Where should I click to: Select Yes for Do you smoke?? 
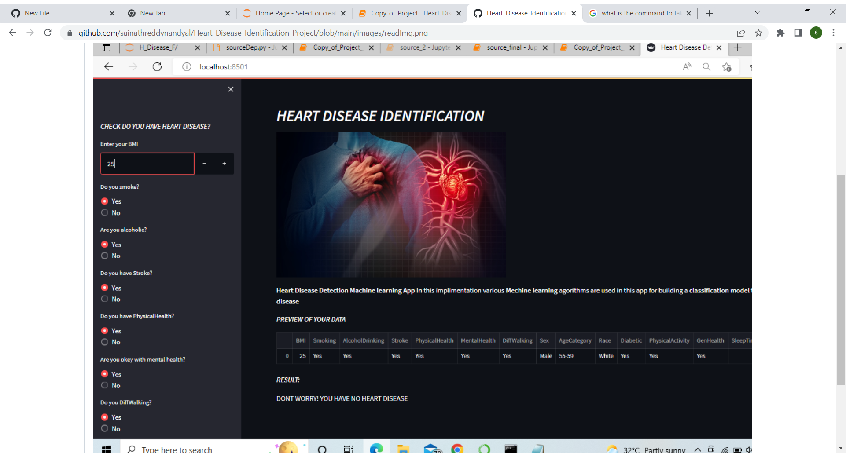tap(104, 201)
